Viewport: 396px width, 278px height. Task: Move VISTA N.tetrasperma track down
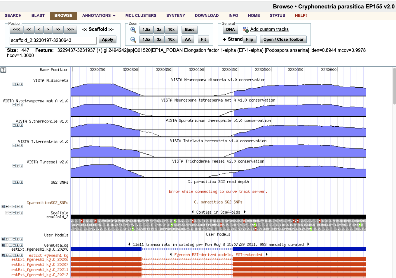tap(18, 105)
